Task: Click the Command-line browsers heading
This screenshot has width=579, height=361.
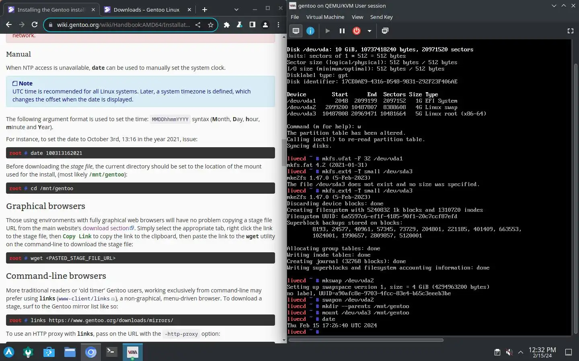Action: point(56,276)
